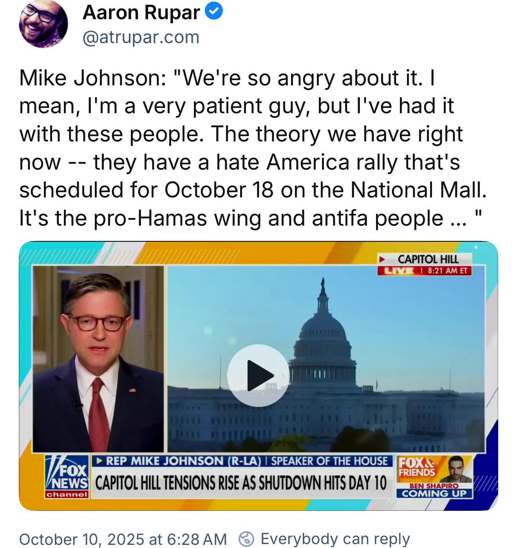
Task: Click the Capitol dome in the video
Action: 322,333
